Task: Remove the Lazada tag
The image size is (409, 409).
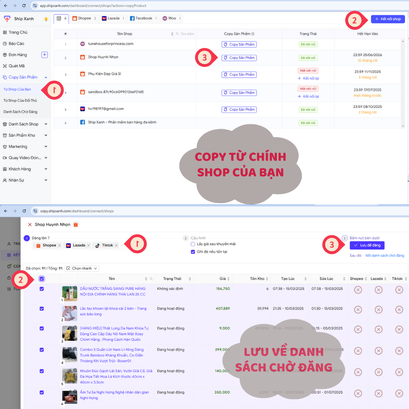Action: 88,245
